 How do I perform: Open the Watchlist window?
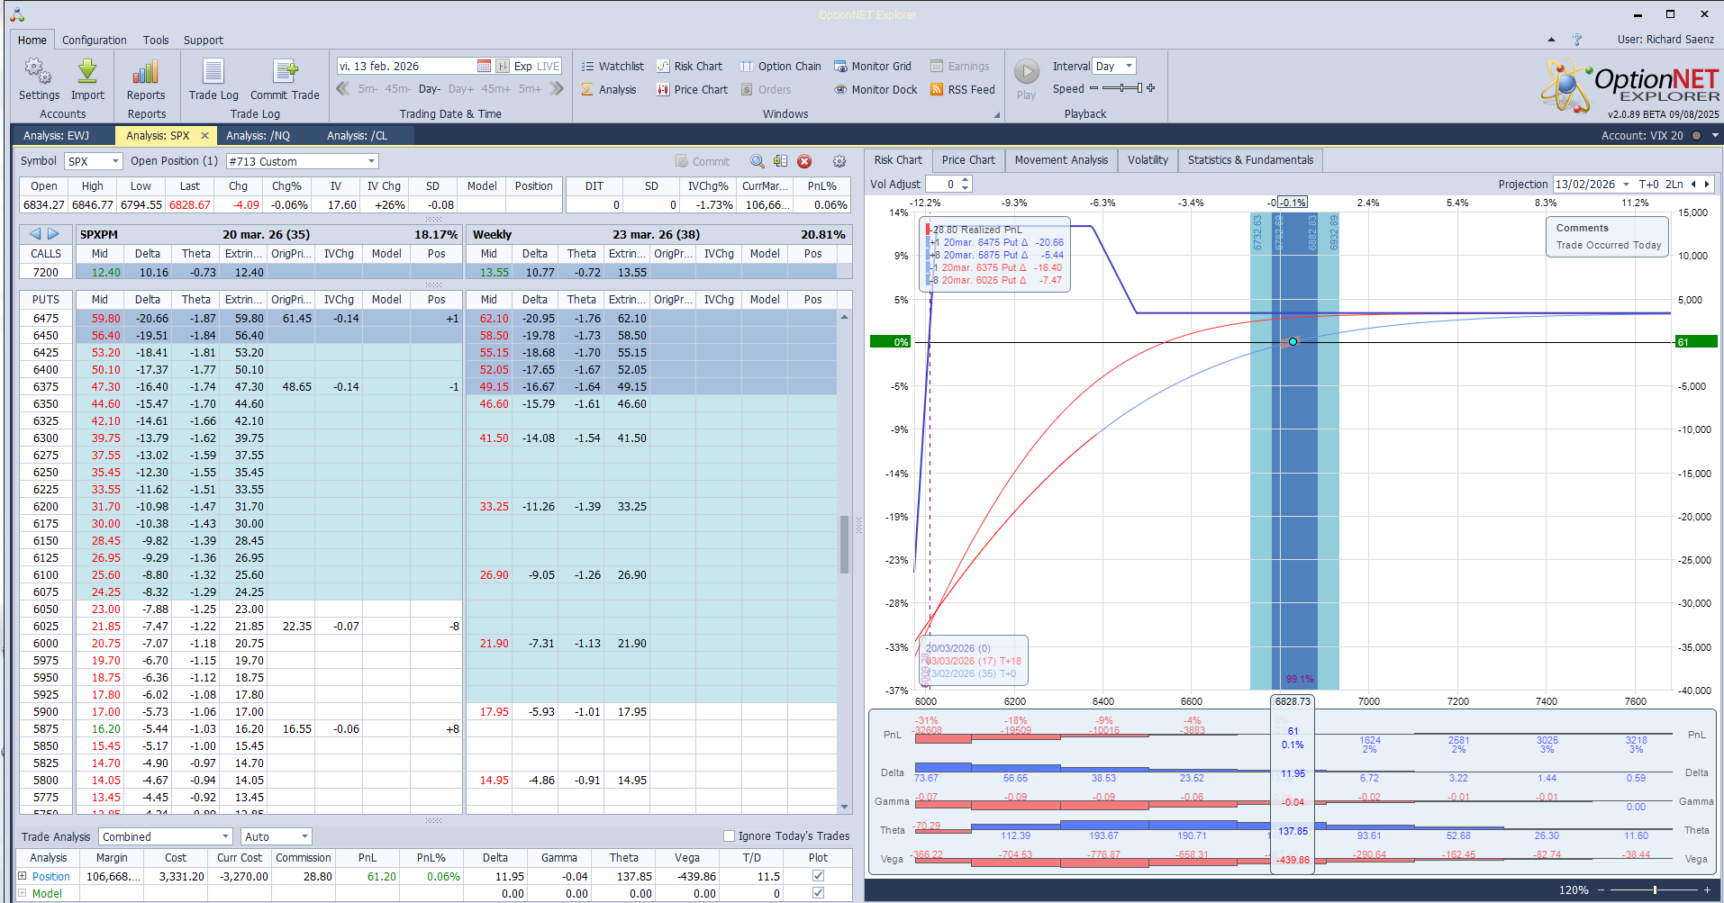(x=612, y=66)
